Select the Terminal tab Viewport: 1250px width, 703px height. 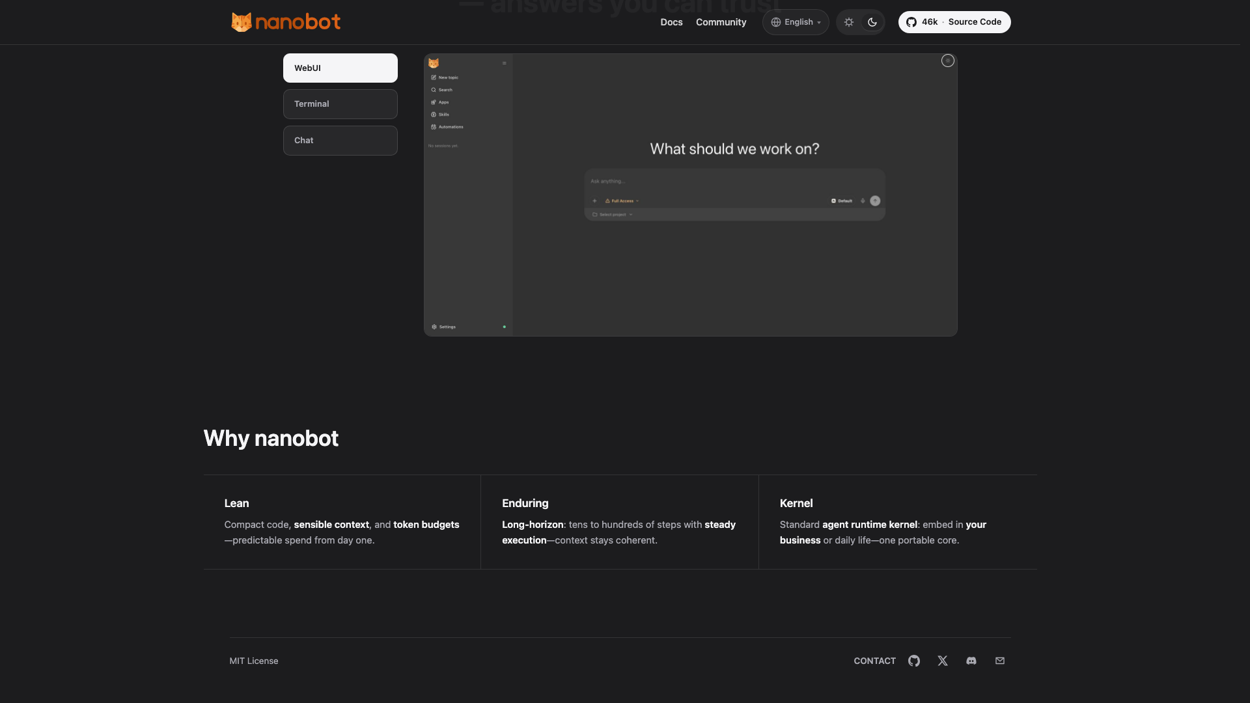[x=340, y=104]
